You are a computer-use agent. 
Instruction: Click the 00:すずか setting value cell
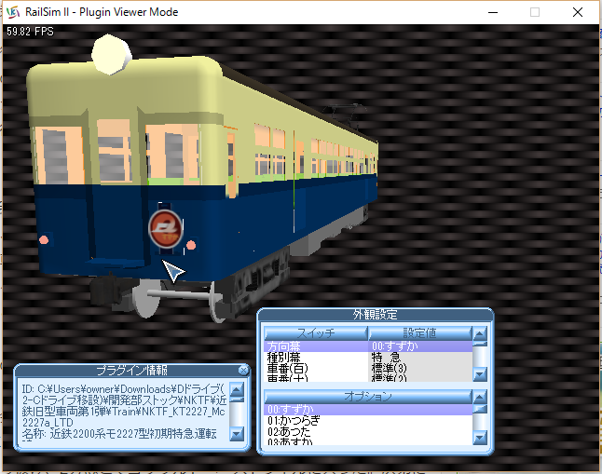(420, 346)
